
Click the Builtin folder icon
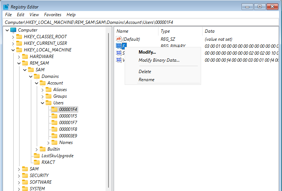point(43,149)
